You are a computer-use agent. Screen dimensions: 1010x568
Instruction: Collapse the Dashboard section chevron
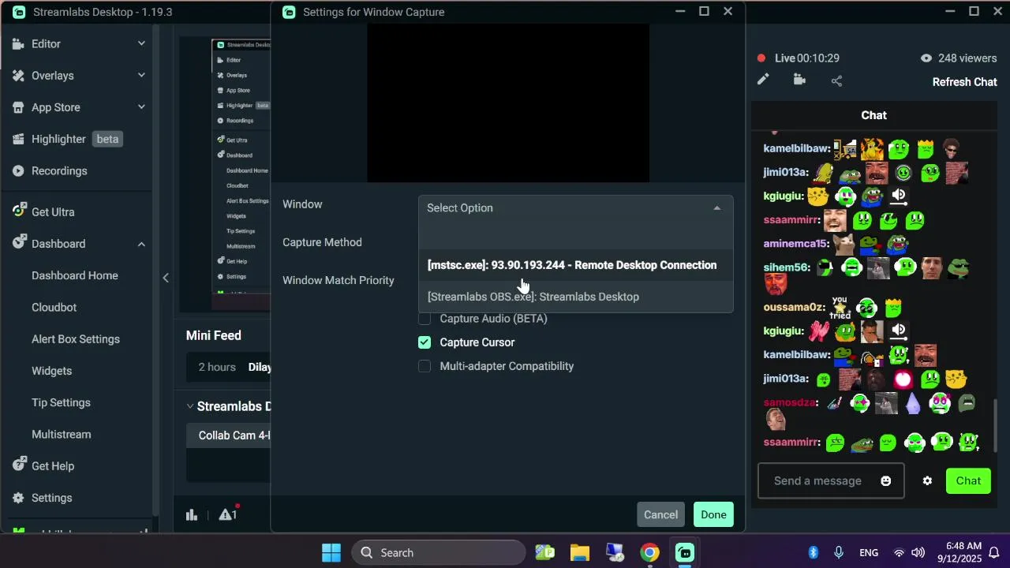141,244
